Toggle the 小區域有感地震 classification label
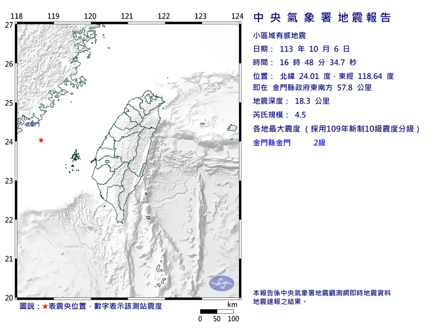The image size is (442, 331). pos(281,35)
